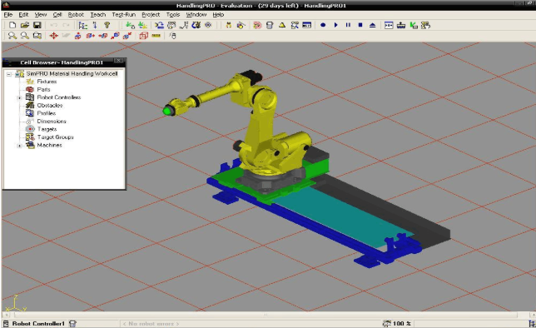Select Robot Controllers in the tree
Screen dimensions: 536x328
click(x=59, y=97)
